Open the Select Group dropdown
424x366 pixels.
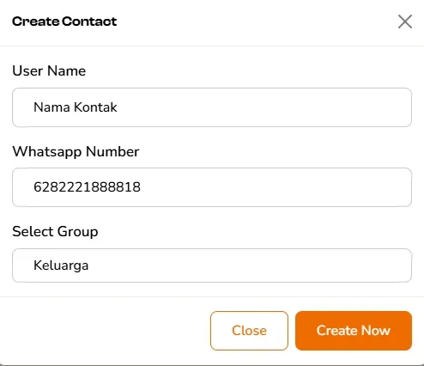pyautogui.click(x=212, y=265)
